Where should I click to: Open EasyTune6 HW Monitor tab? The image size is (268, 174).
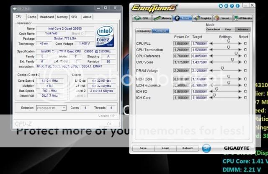[x=243, y=18]
